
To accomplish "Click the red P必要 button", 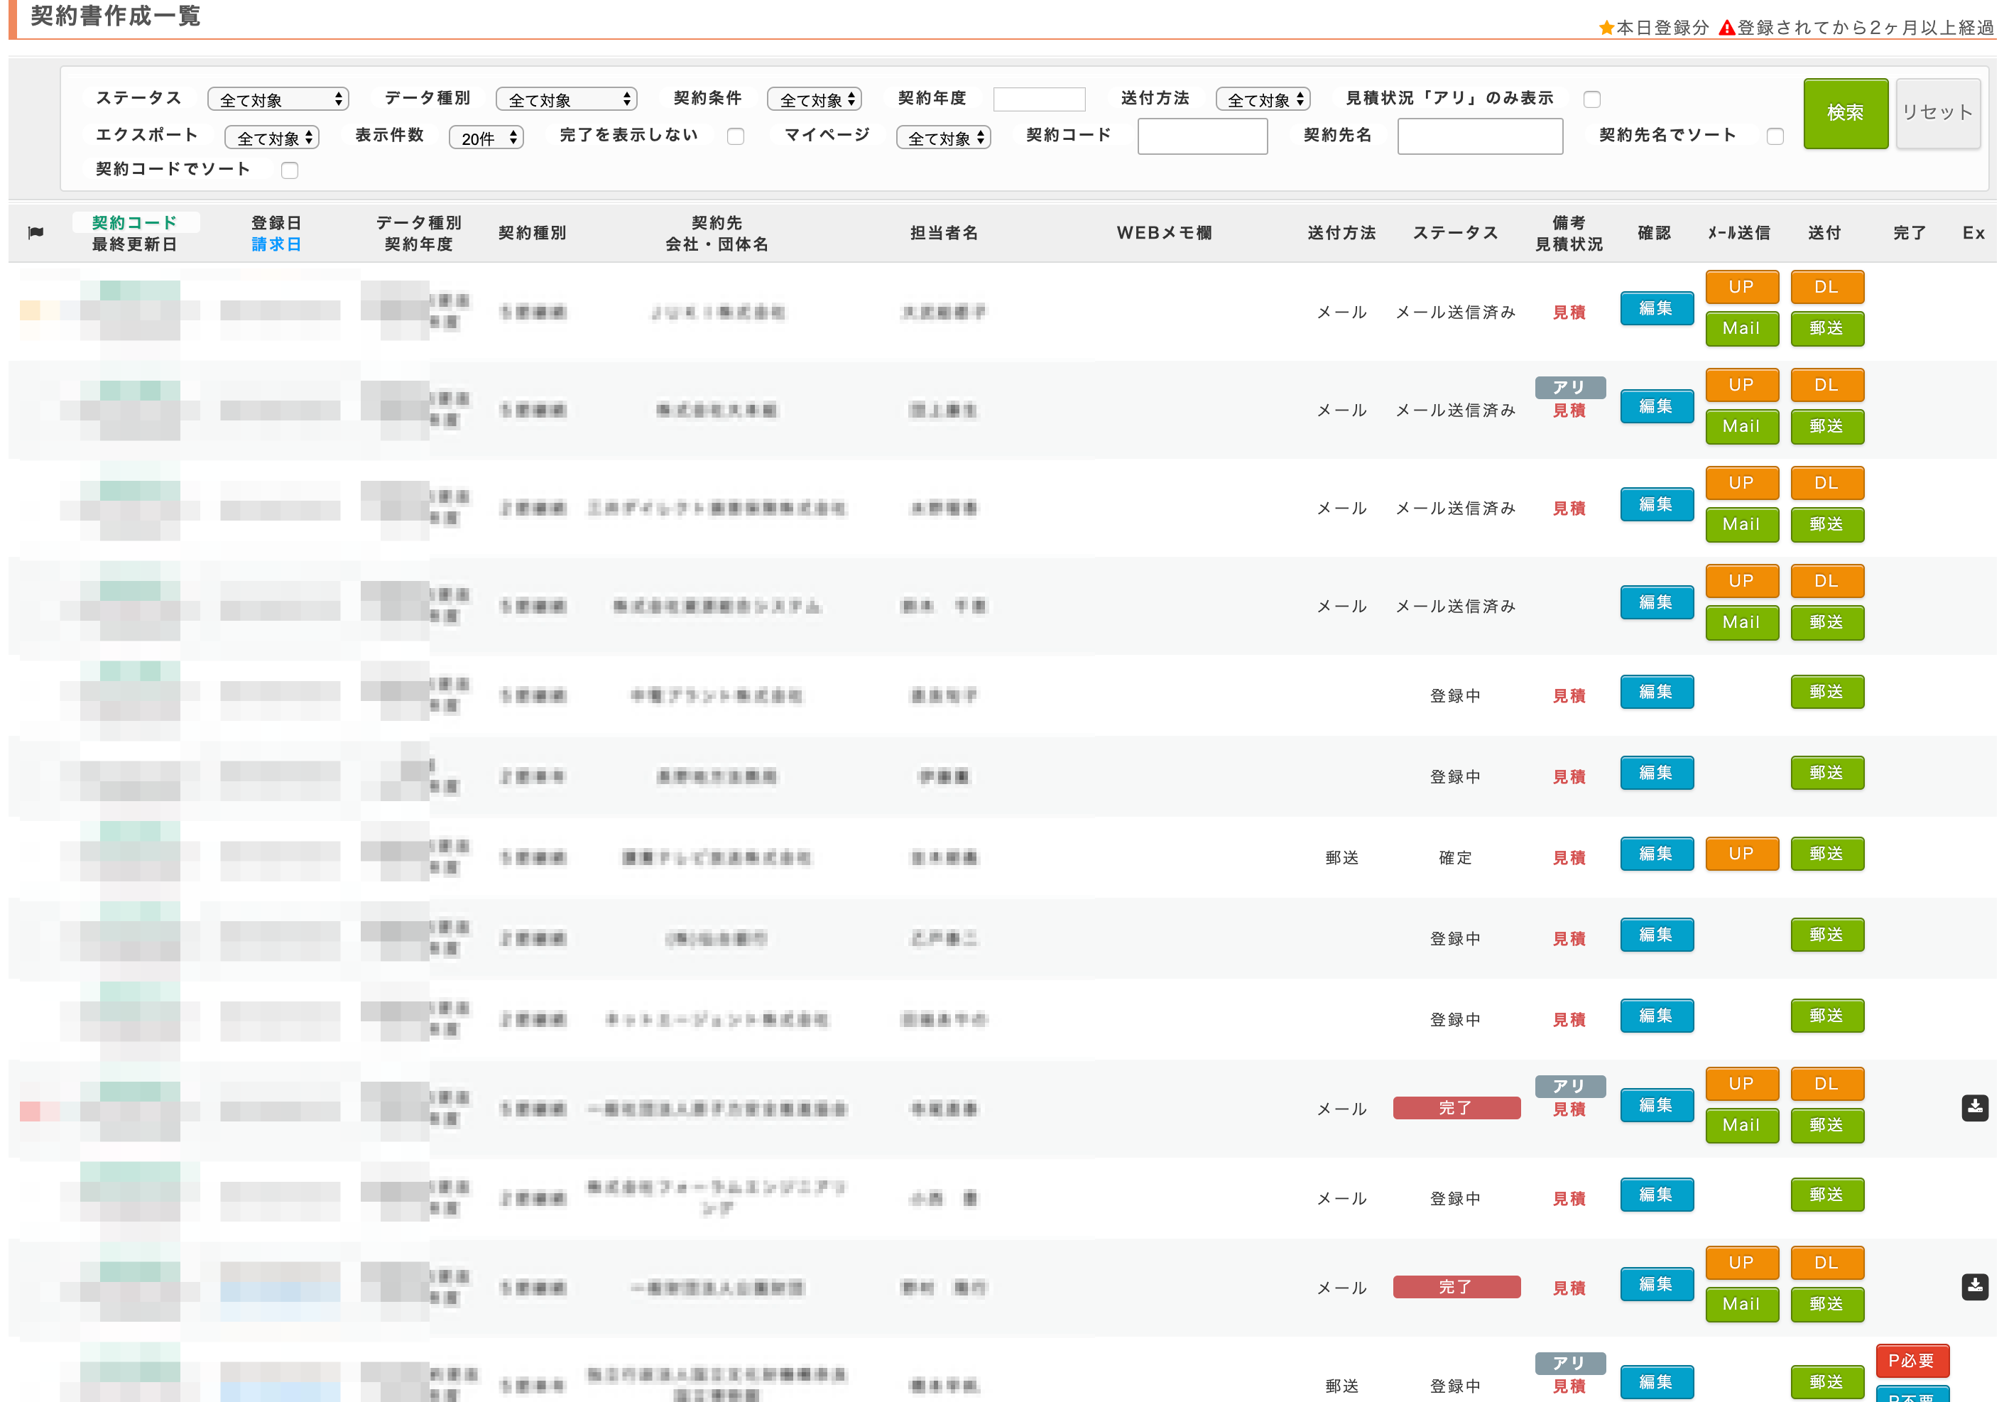I will coord(1912,1361).
